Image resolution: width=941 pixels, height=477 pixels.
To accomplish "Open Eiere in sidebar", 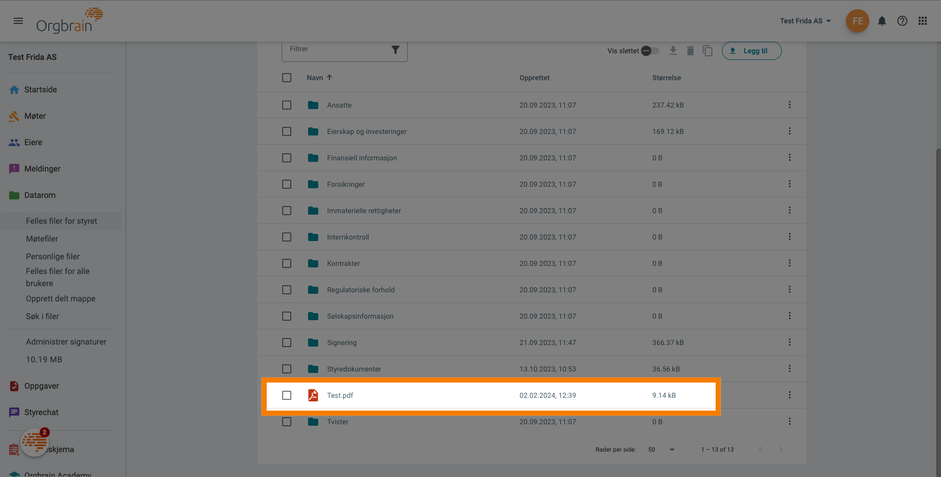I will pos(33,142).
